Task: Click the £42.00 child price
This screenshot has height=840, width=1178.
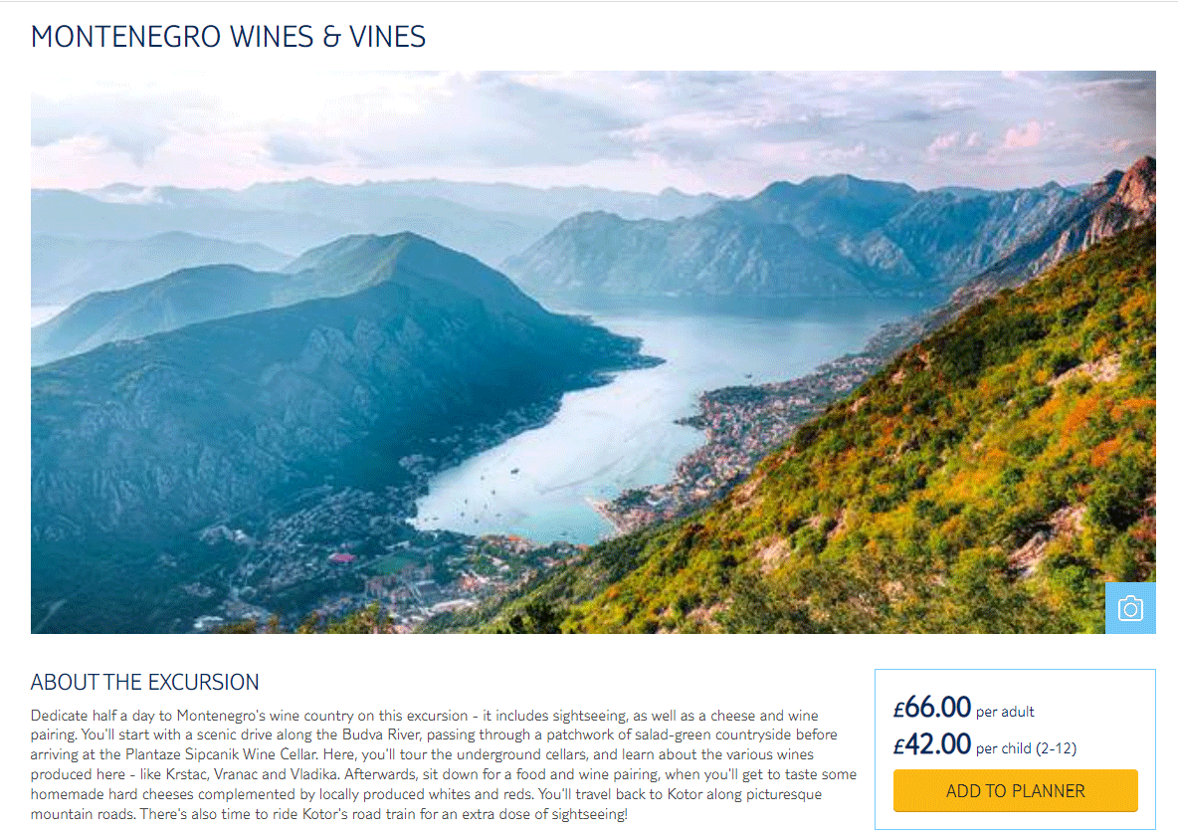Action: 932,743
